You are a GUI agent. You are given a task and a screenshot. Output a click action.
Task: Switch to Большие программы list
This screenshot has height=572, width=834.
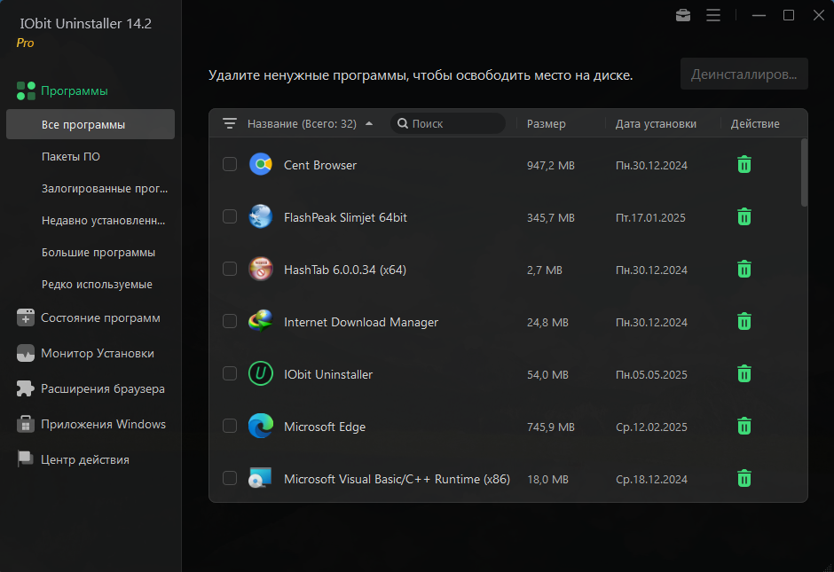98,253
